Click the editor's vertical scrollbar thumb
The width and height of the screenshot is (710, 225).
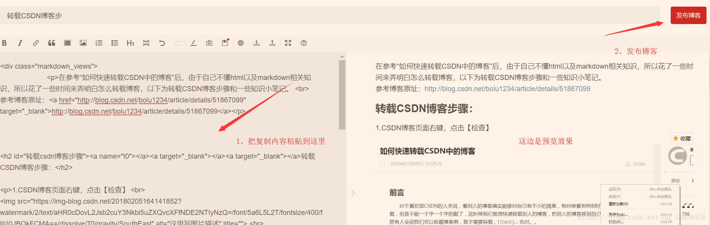point(342,95)
